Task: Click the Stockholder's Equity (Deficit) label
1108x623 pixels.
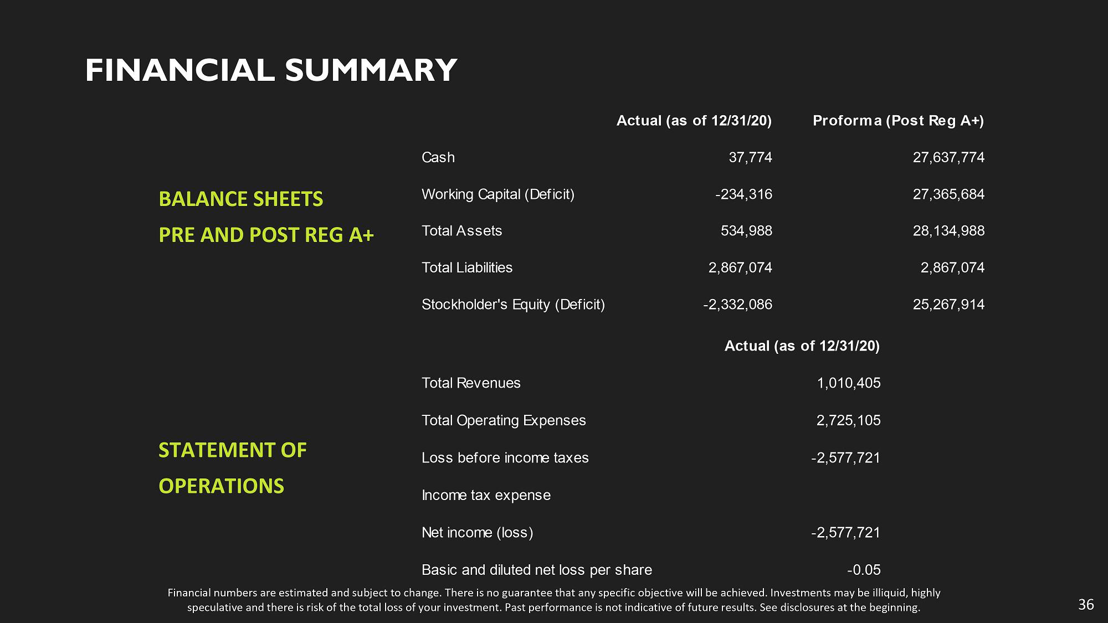Action: coord(513,305)
